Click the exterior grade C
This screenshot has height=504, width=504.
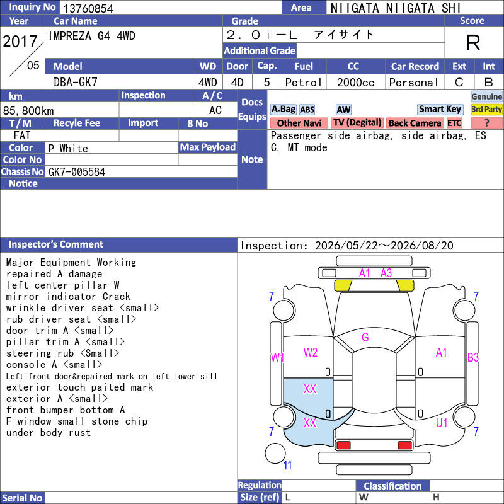(459, 83)
